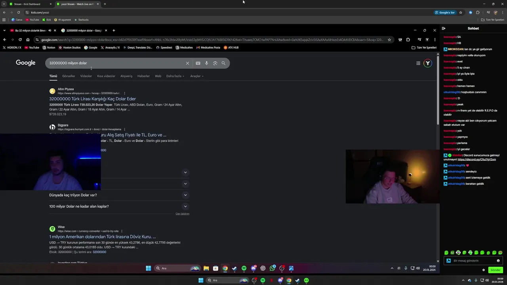Open the 'Notion' bookmark in inner browser

49,47
